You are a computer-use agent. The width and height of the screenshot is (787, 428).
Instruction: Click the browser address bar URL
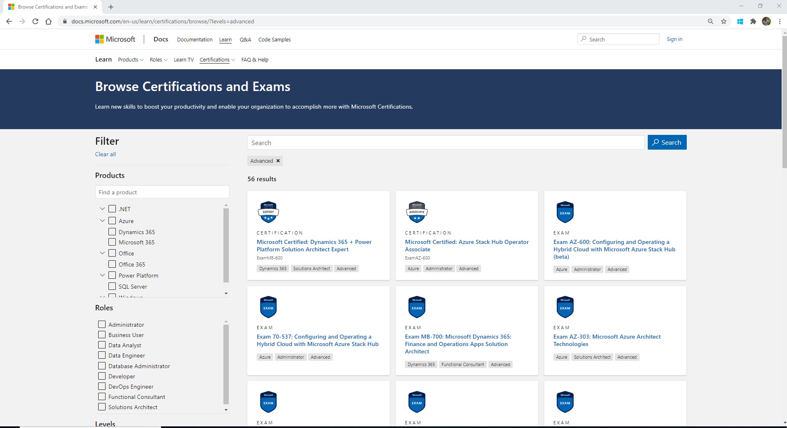pos(163,21)
